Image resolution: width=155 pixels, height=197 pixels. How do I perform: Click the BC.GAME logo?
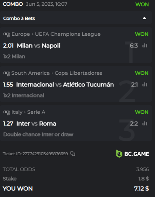[x=133, y=154]
